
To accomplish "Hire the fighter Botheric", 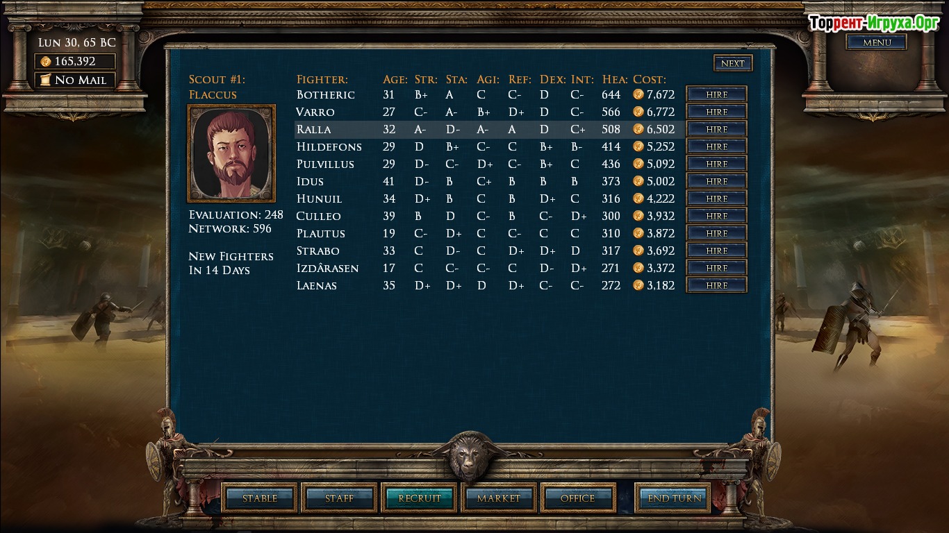I will (x=716, y=94).
